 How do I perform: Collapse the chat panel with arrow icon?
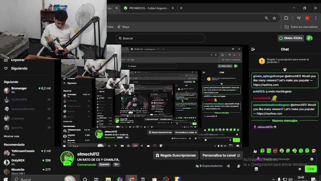[253, 49]
